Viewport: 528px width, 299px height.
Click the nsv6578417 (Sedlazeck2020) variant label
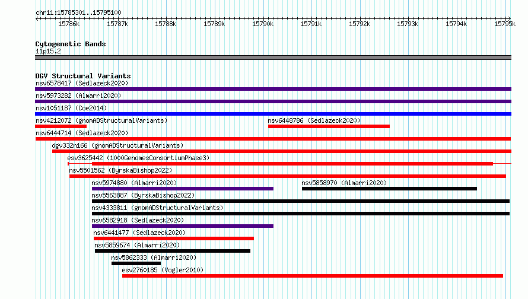tap(82, 83)
